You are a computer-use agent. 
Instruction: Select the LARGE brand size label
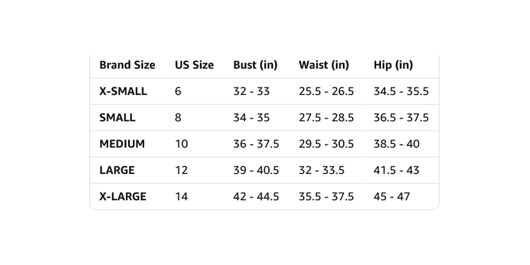pyautogui.click(x=117, y=171)
